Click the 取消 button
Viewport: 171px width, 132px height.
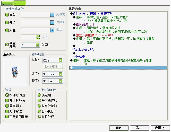[x=140, y=128]
